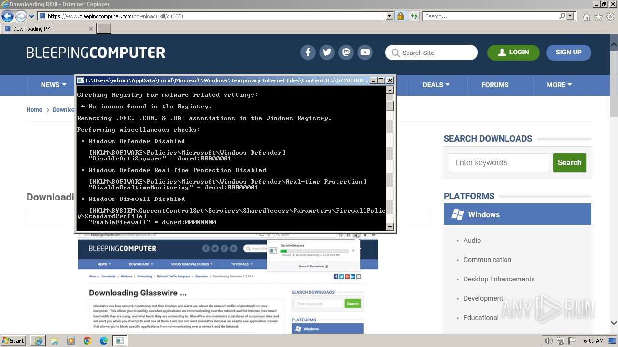Screen dimensions: 618x347
Task: Click the 'Windows Defender Disabled' console line
Action: tap(133, 141)
